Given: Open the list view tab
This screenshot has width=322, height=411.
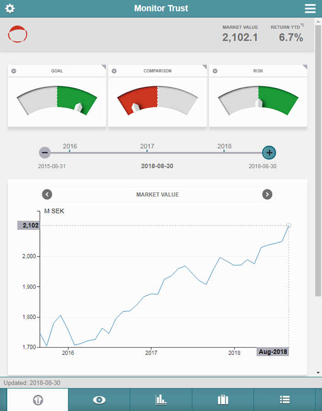Looking at the screenshot, I should pyautogui.click(x=285, y=400).
